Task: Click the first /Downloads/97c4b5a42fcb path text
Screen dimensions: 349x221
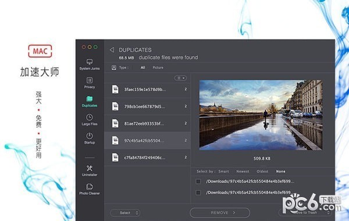Action: (x=250, y=181)
